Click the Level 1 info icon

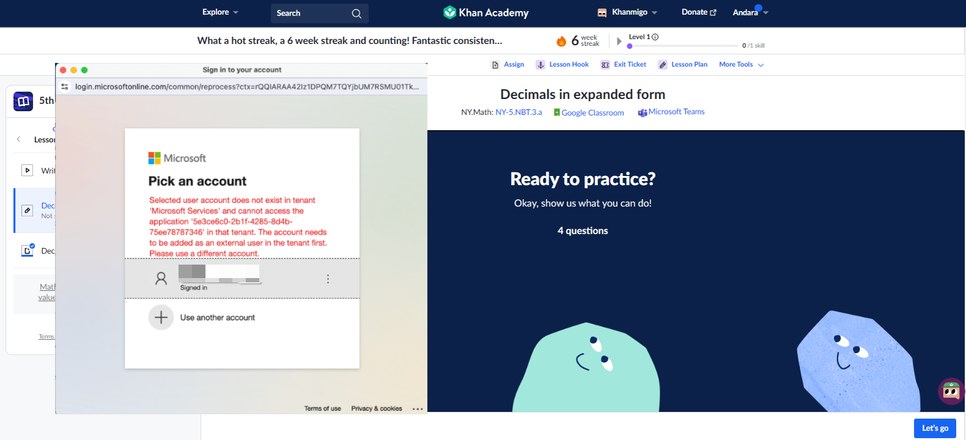coord(655,37)
